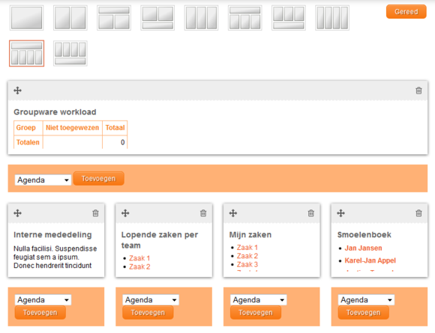435x333 pixels.
Task: Select the single full-width column layout icon
Action: pos(27,18)
